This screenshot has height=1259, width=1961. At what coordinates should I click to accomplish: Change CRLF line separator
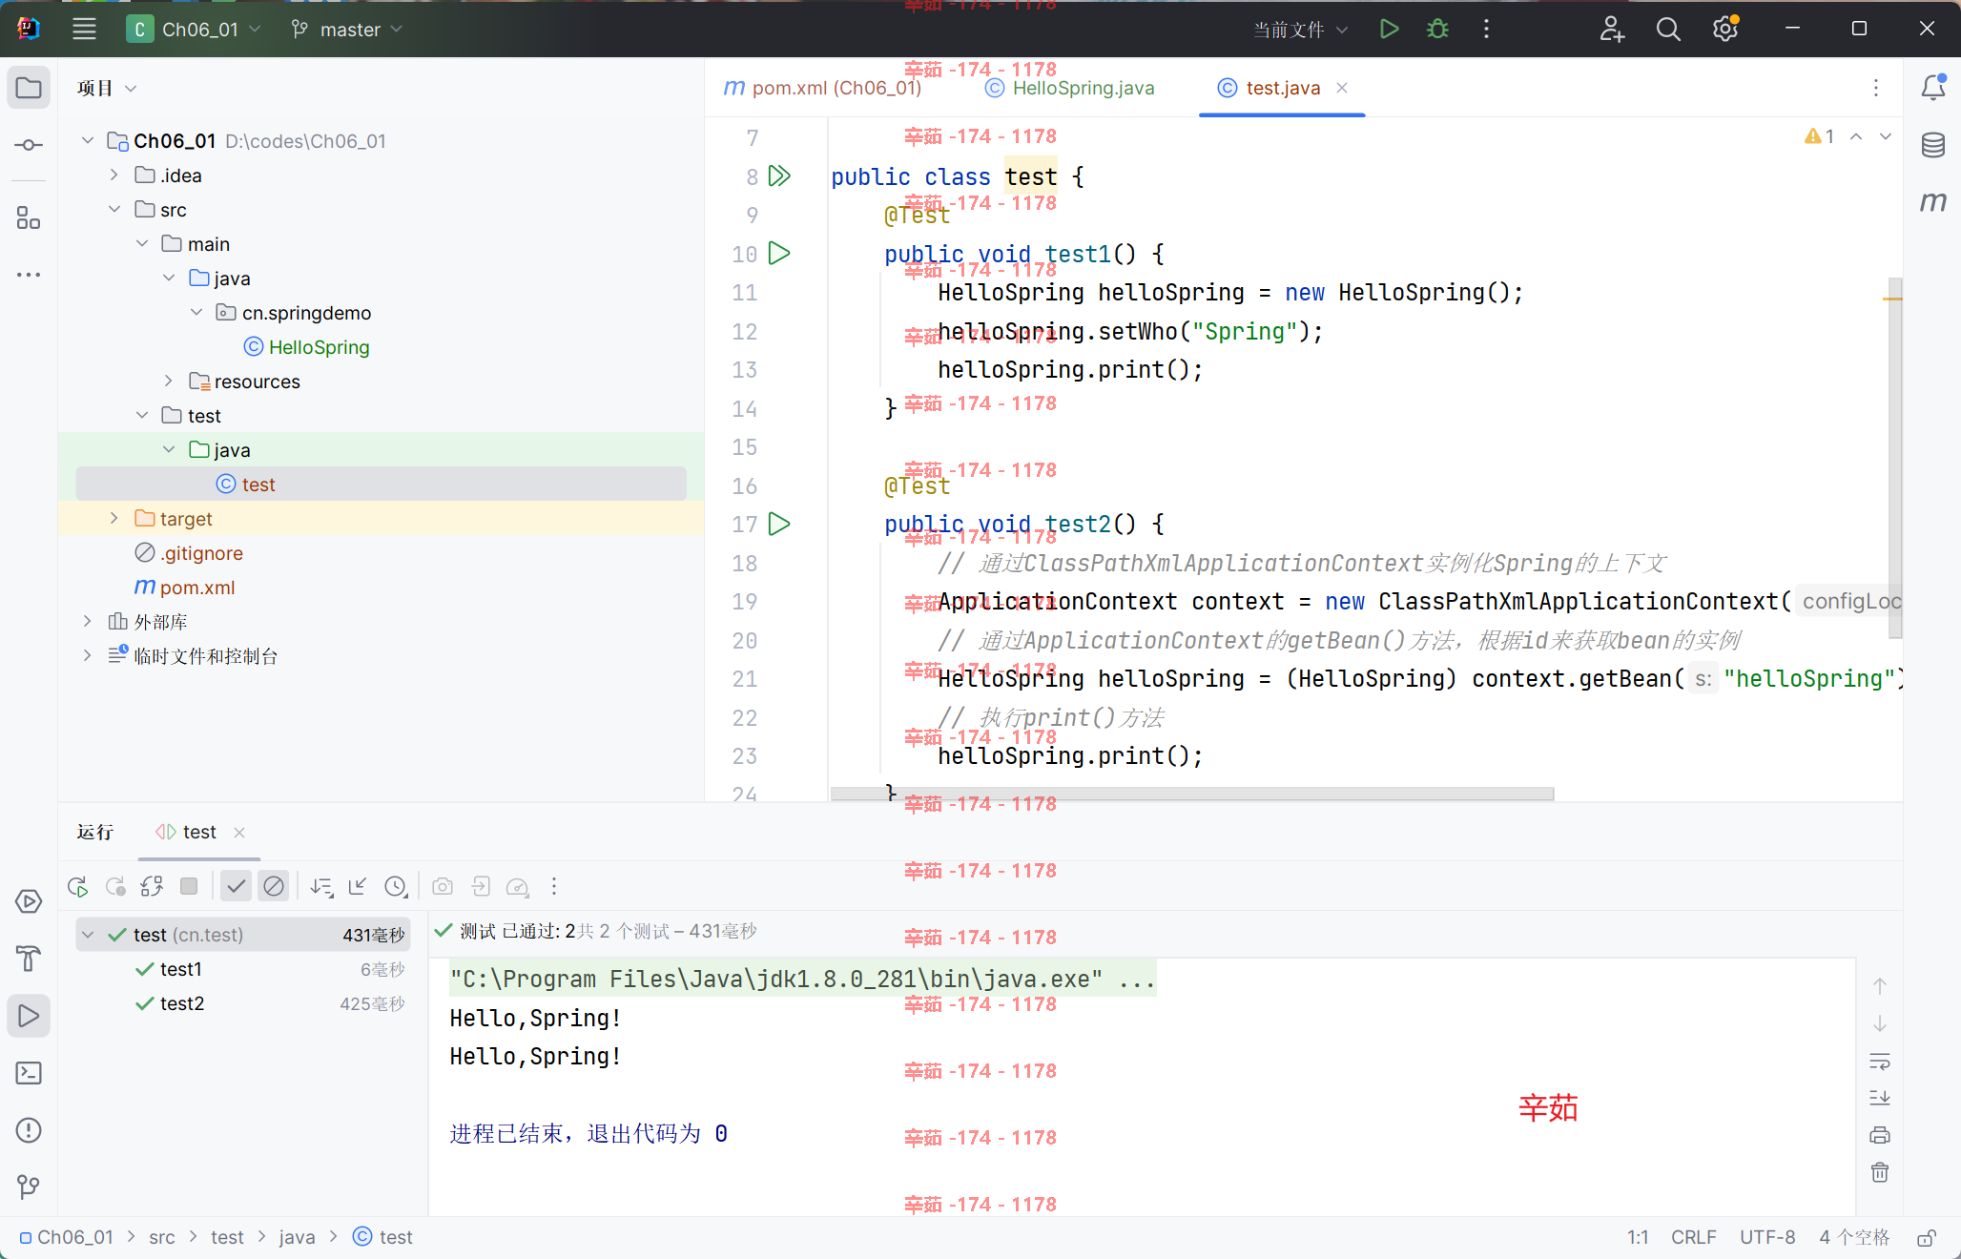(1693, 1238)
